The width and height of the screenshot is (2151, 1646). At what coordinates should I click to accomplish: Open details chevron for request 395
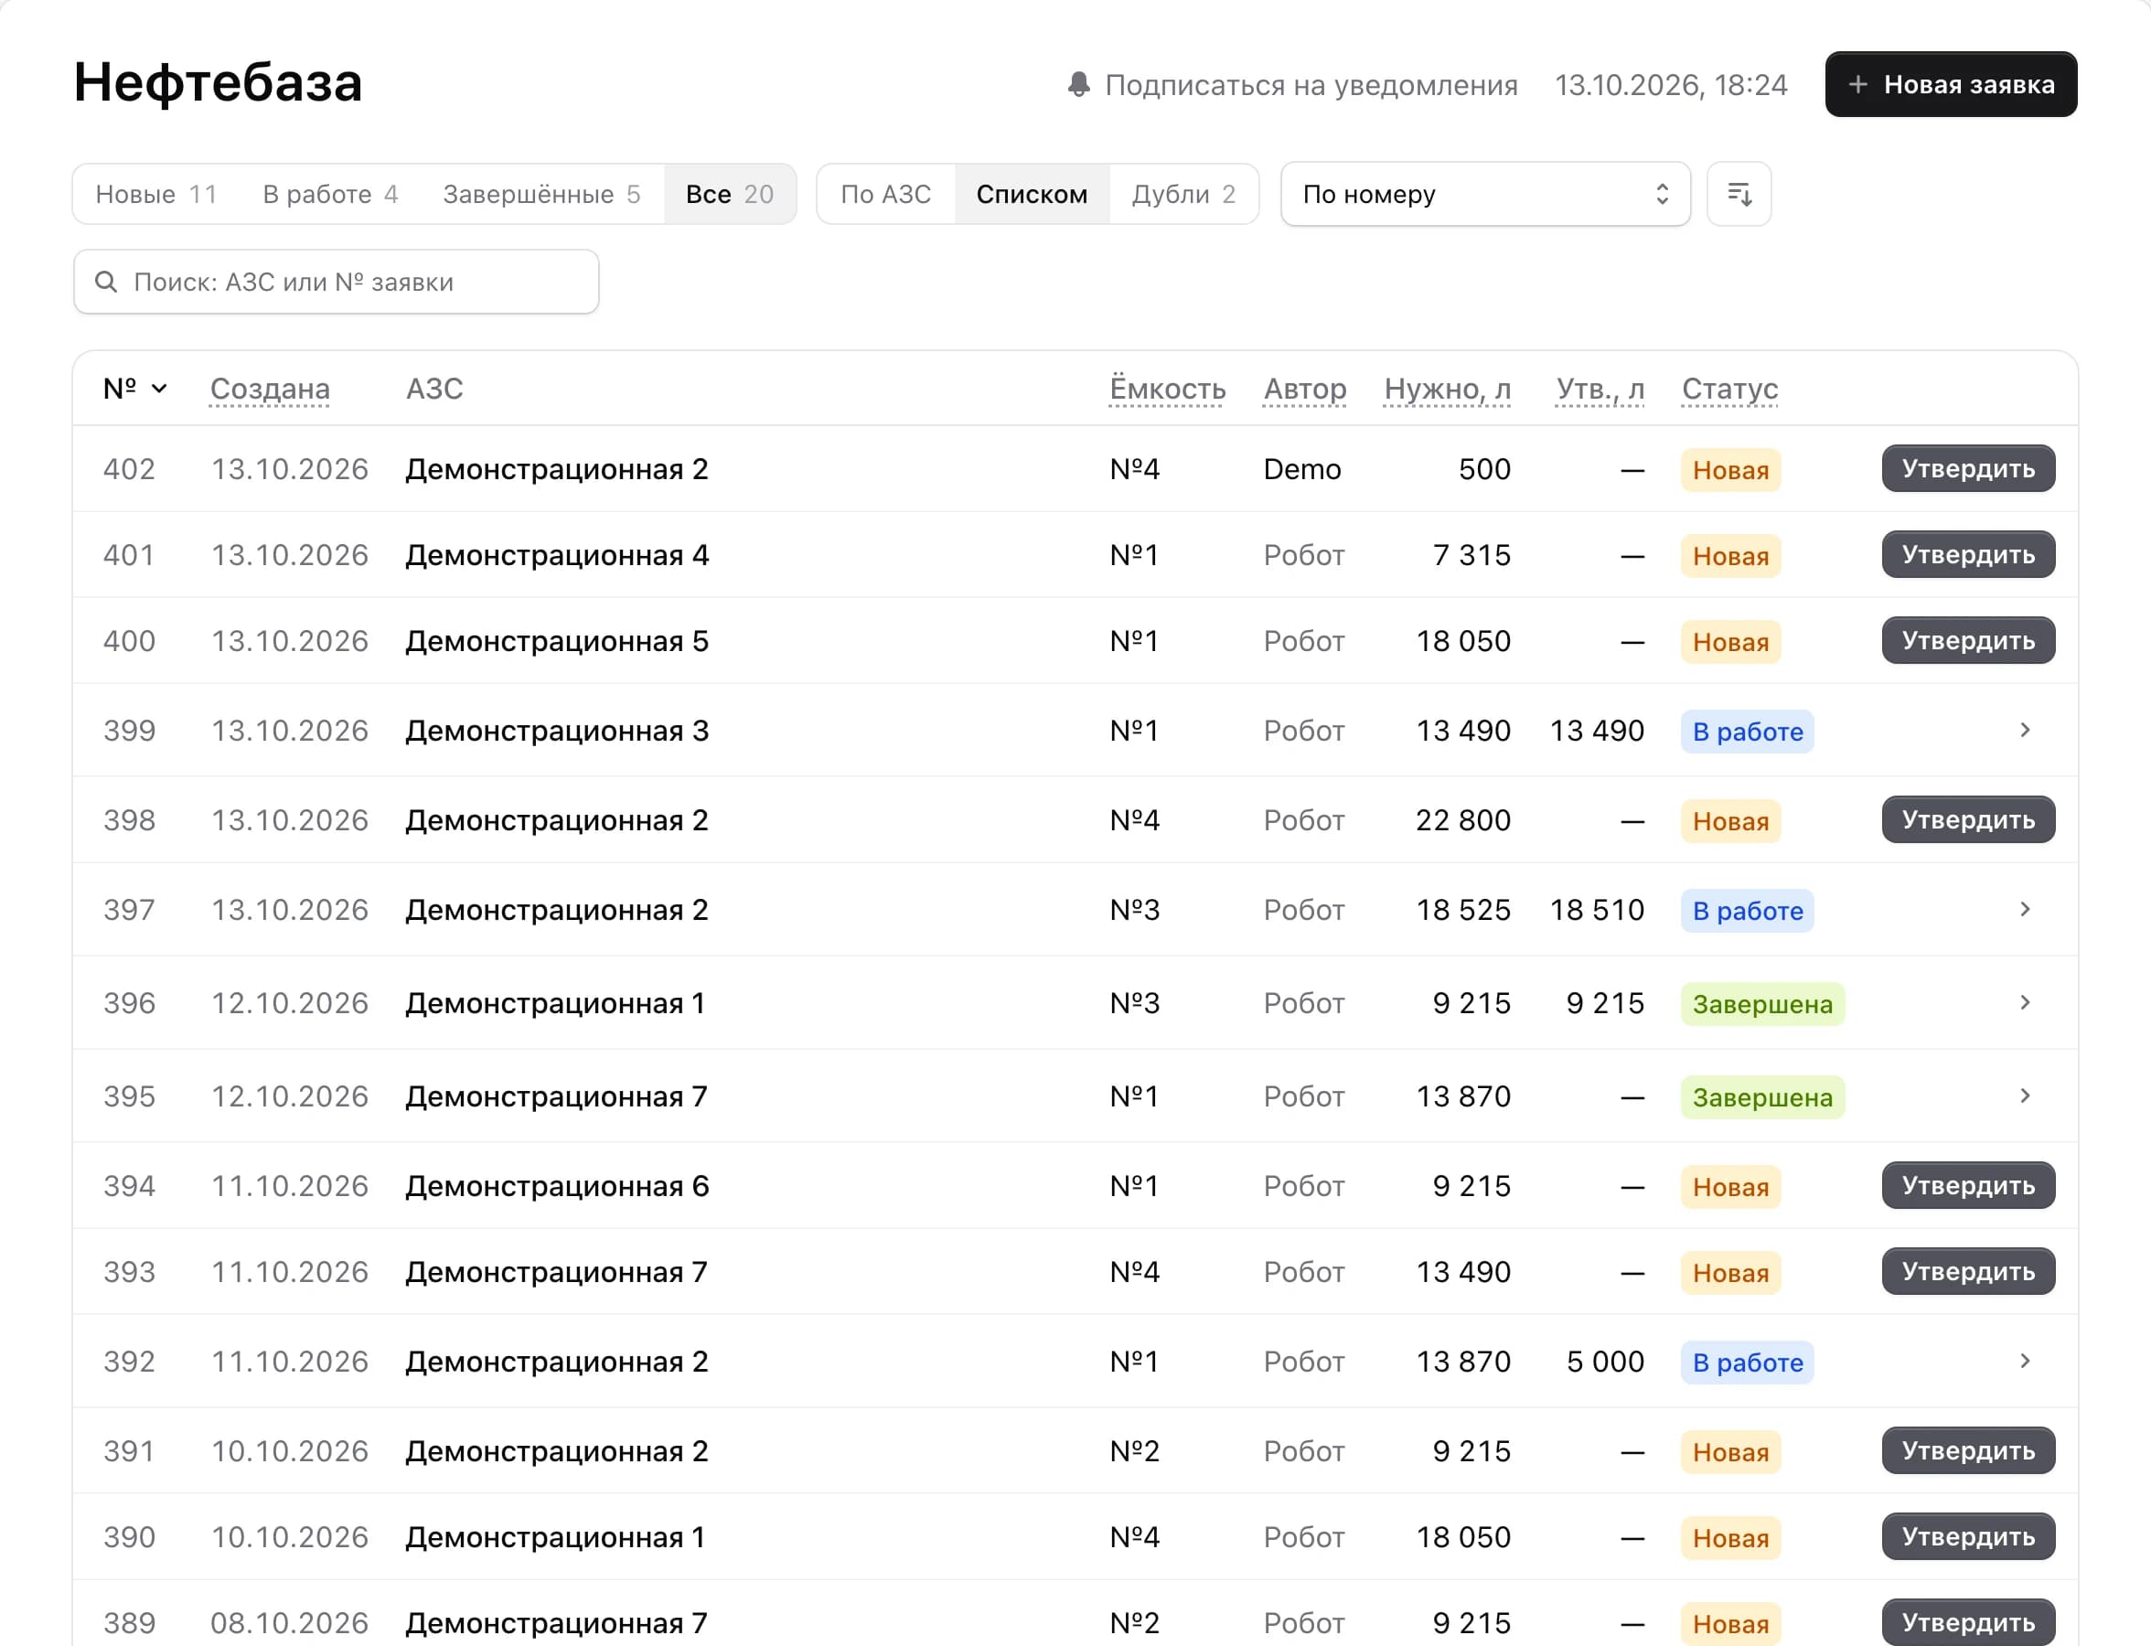coord(2025,1096)
